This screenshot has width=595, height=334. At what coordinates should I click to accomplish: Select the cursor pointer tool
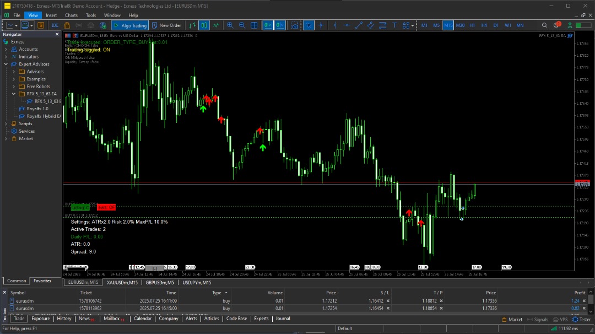click(x=309, y=25)
